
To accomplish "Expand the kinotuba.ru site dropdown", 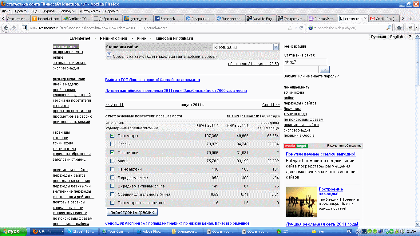I will (x=275, y=47).
